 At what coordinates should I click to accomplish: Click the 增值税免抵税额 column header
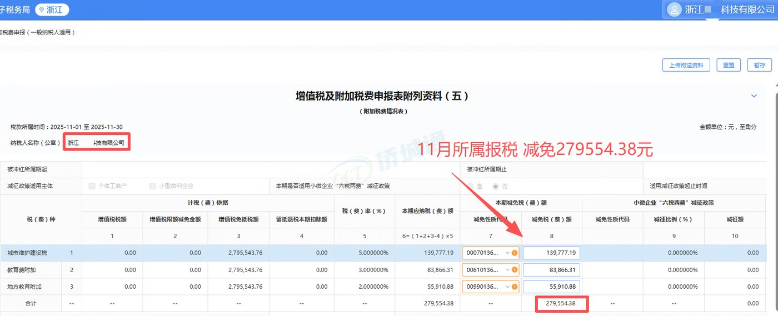[x=238, y=219]
